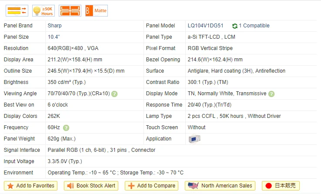Viewport: 321px width, 194px height.
Task: Open the LQ104V1DG51 panel model link
Action: [206, 26]
